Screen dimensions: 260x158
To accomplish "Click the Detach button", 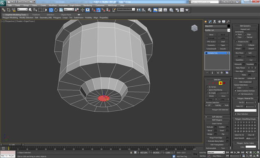I will tap(251, 48).
